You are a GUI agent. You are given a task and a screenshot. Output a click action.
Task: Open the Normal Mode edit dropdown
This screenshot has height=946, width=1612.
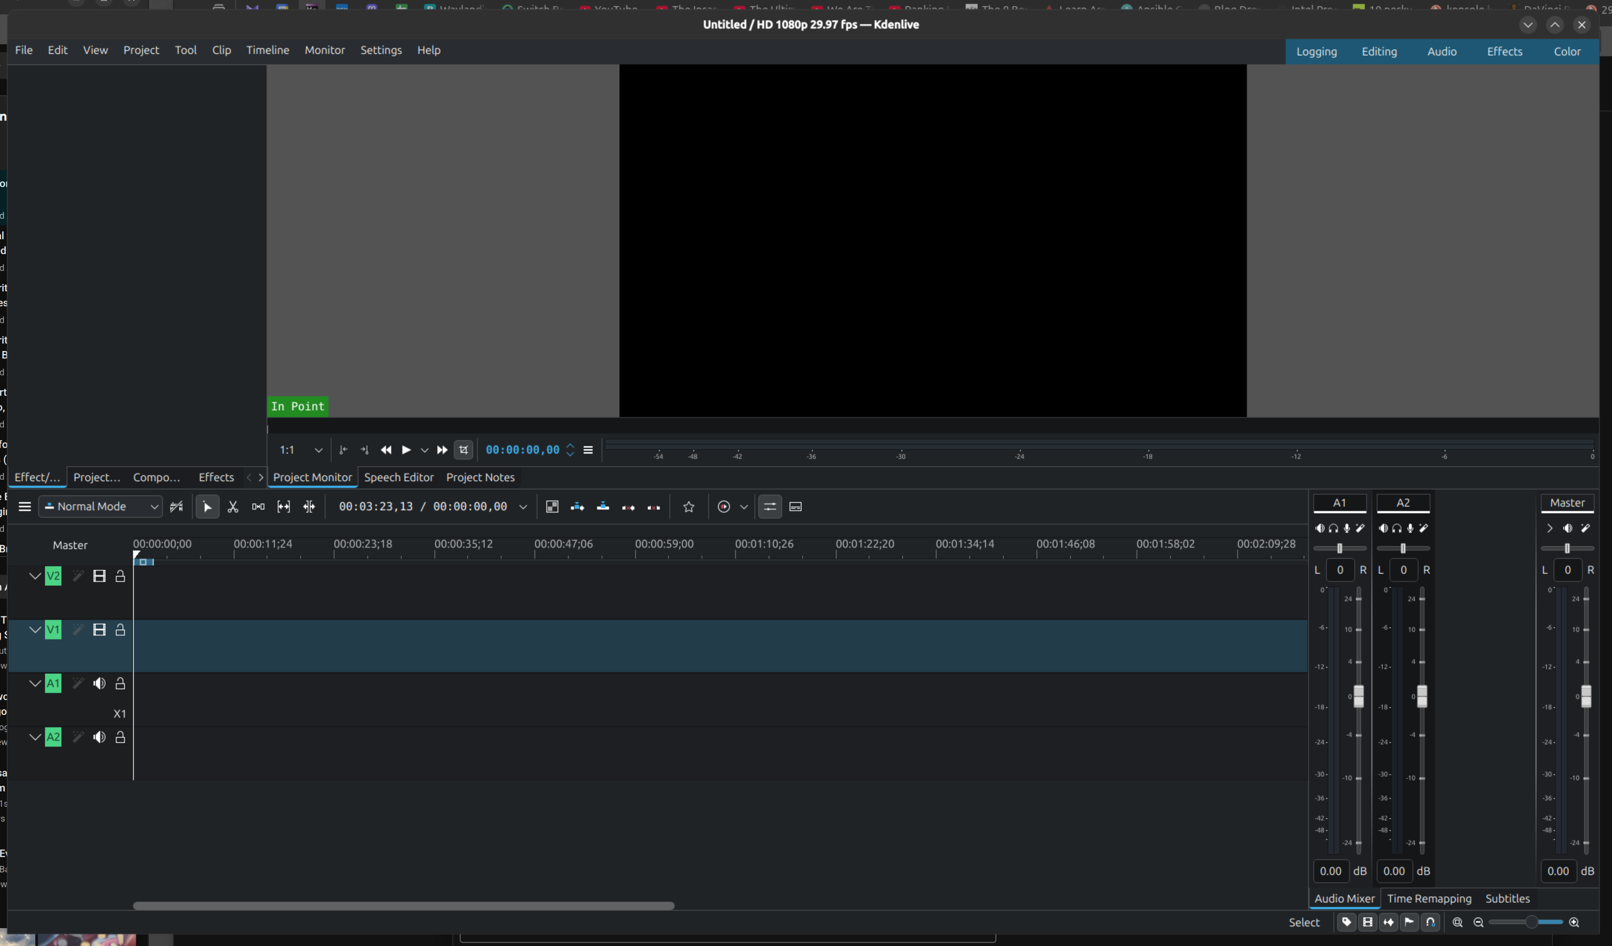101,507
